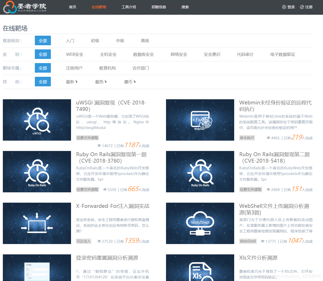Open the uWSGI 漏洞复现 title
Viewport: 323px width, 281px height.
coord(111,106)
